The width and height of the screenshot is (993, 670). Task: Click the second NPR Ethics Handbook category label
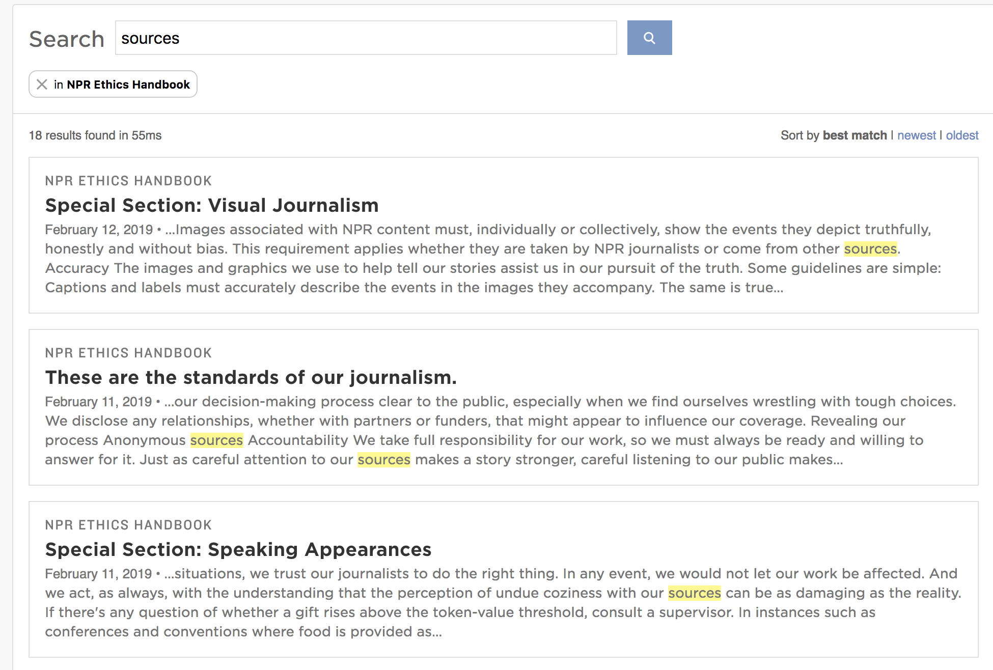[x=128, y=353]
